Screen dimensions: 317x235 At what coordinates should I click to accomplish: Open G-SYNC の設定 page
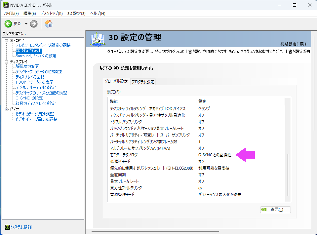(29, 98)
